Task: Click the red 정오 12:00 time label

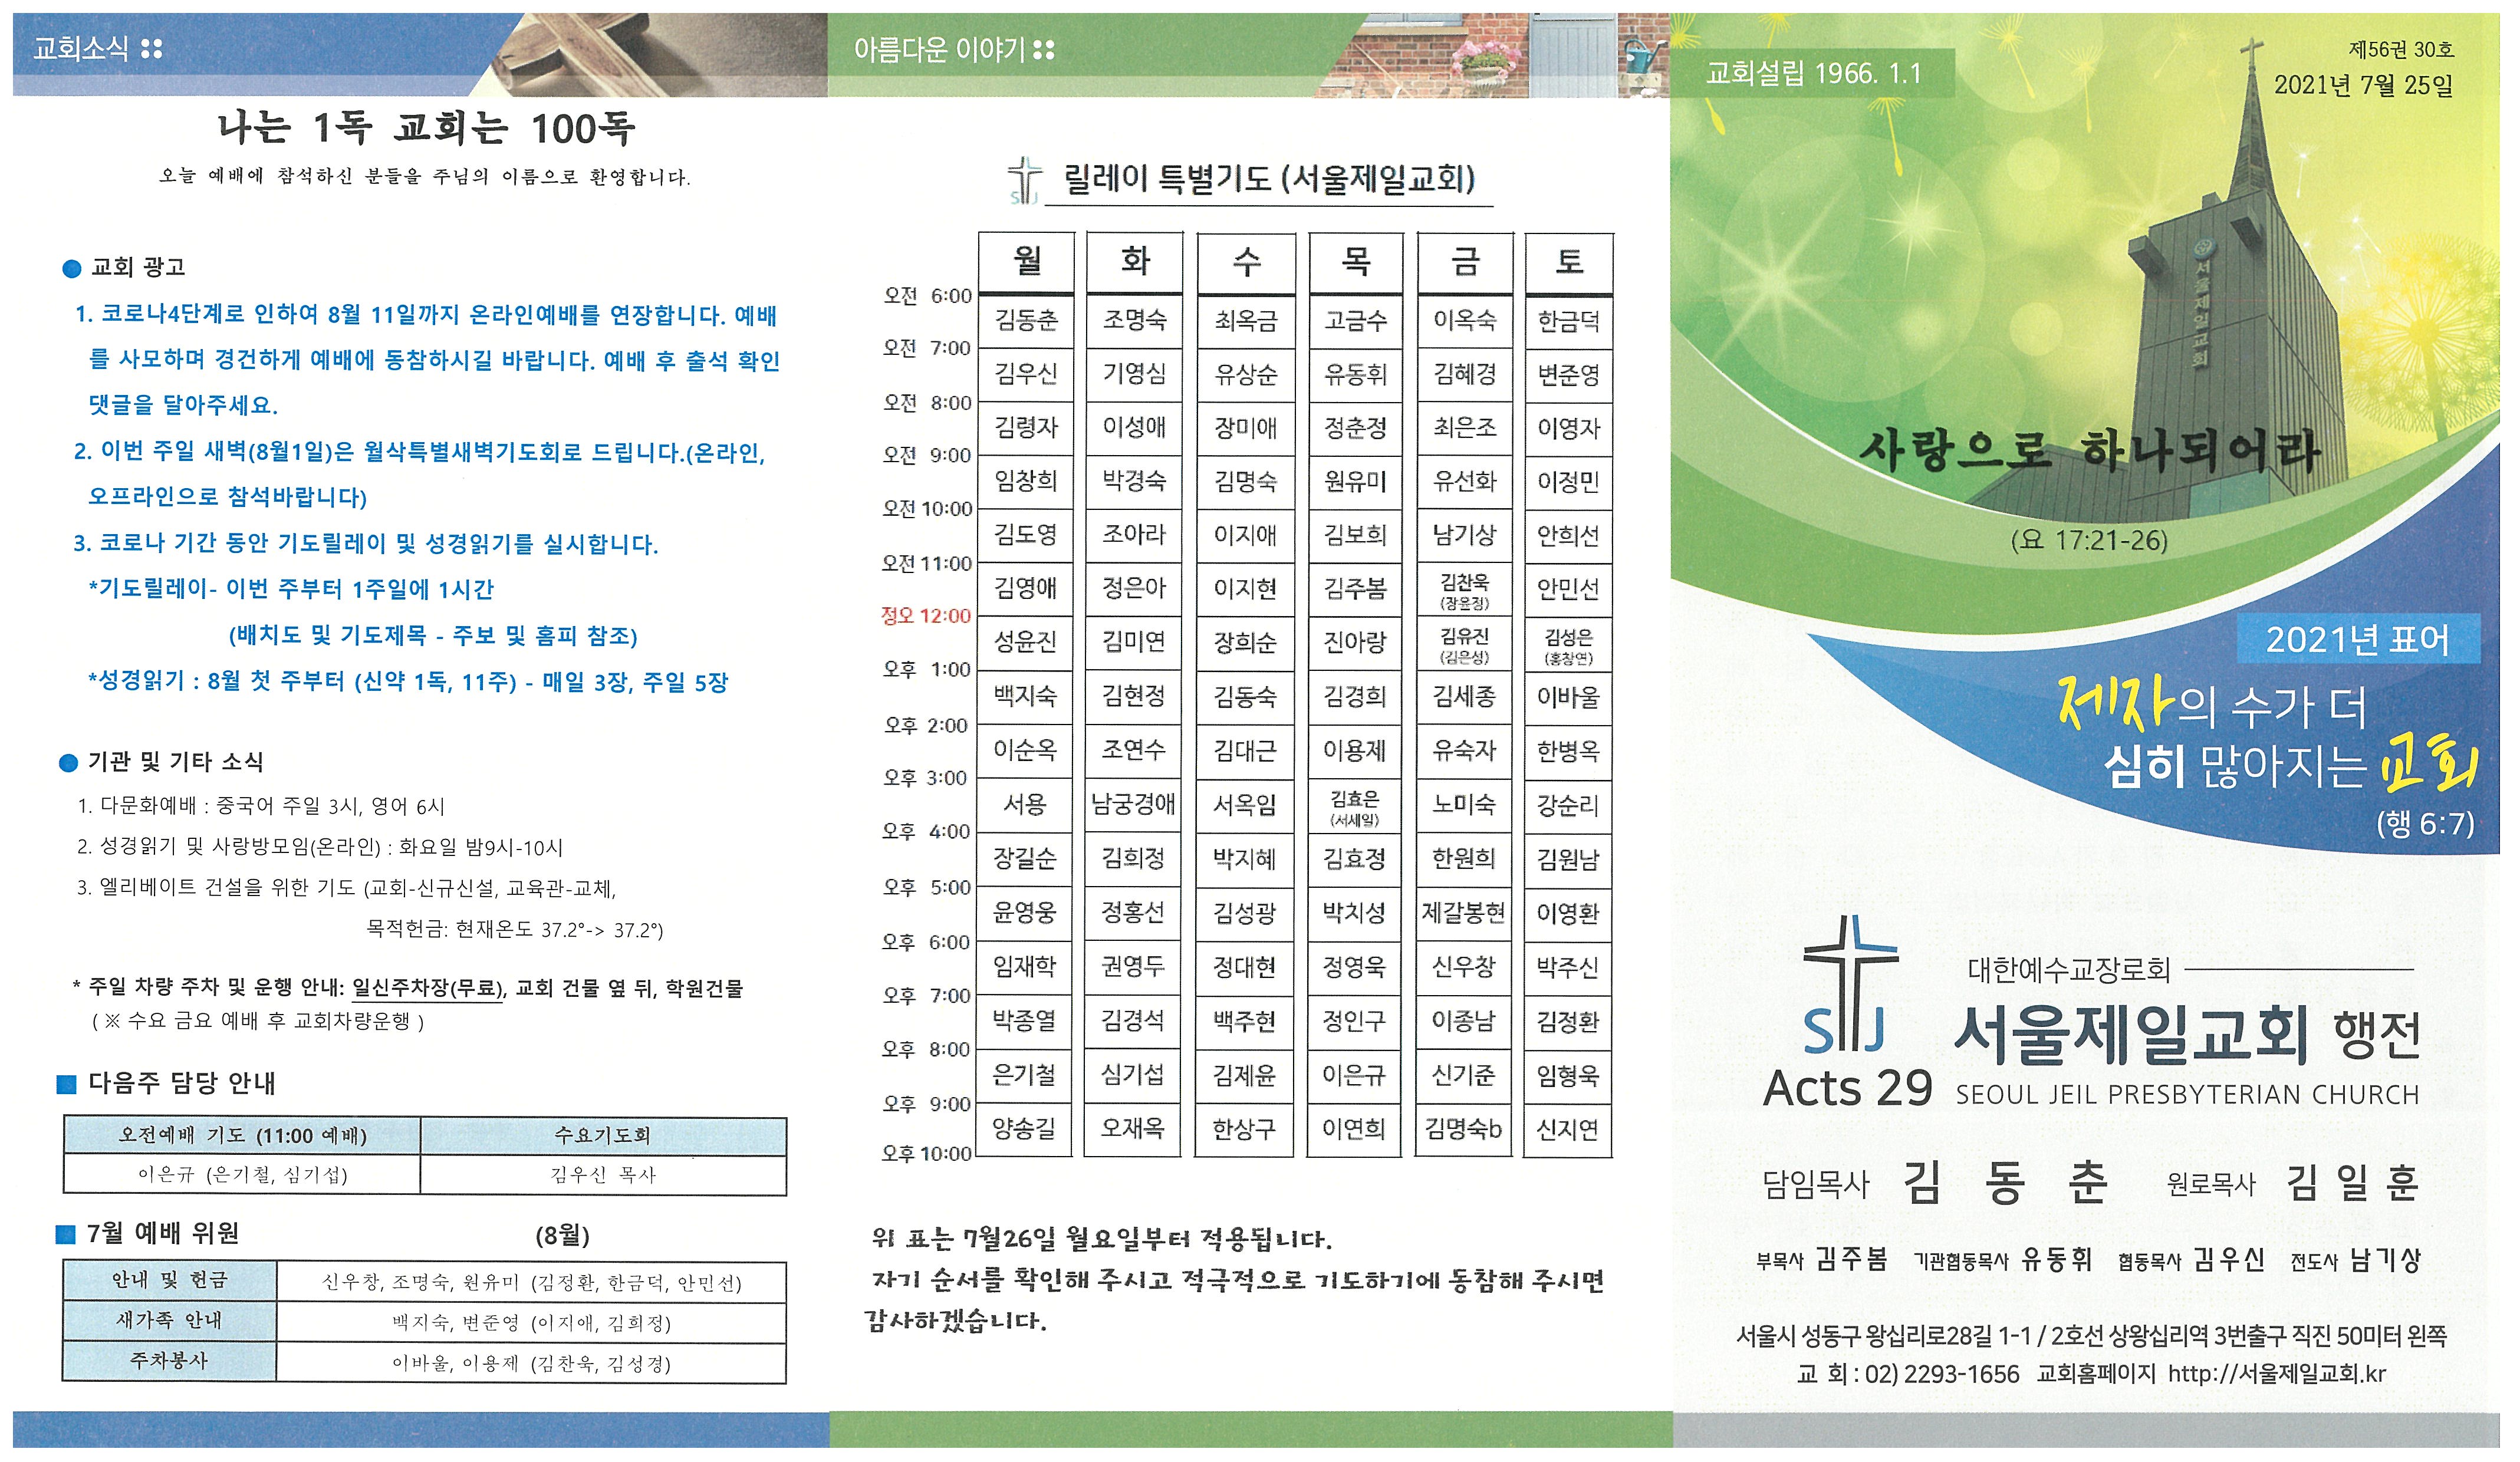Action: tap(925, 616)
